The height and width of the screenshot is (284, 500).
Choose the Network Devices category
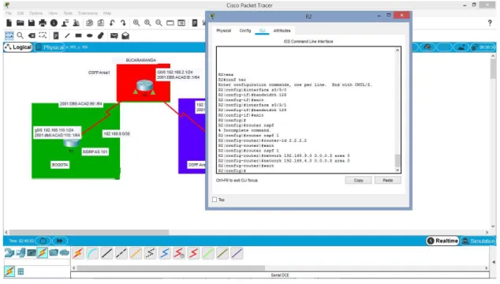tap(9, 252)
